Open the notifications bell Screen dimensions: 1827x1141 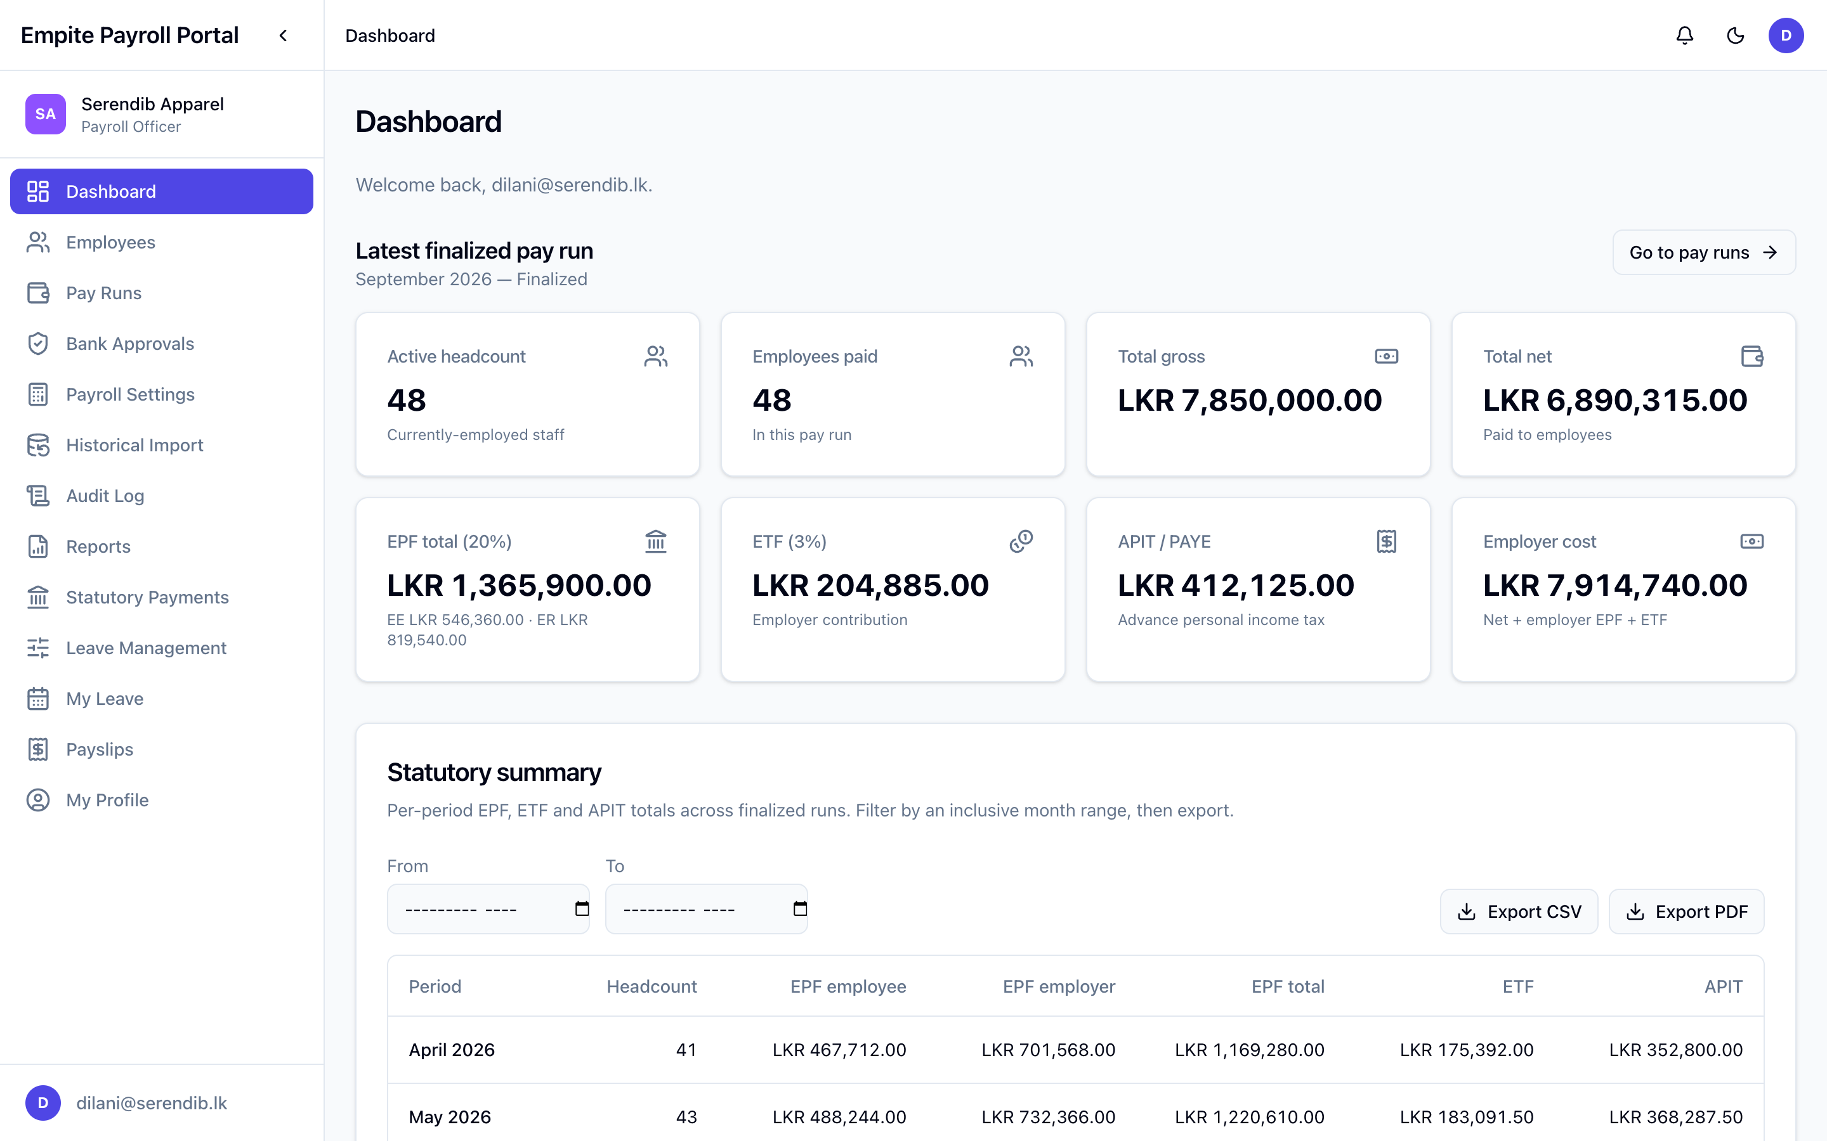[1684, 35]
